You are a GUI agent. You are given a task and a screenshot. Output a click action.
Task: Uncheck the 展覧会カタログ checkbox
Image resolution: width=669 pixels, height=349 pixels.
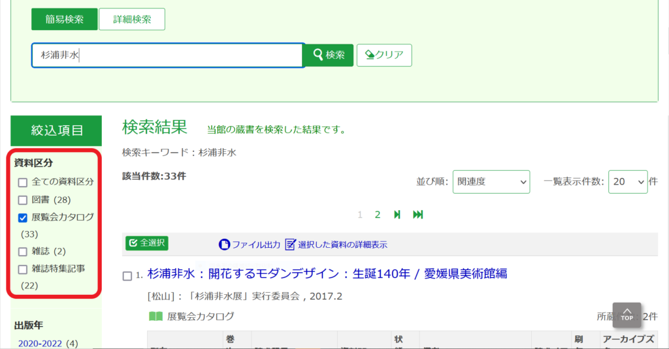[x=23, y=218]
